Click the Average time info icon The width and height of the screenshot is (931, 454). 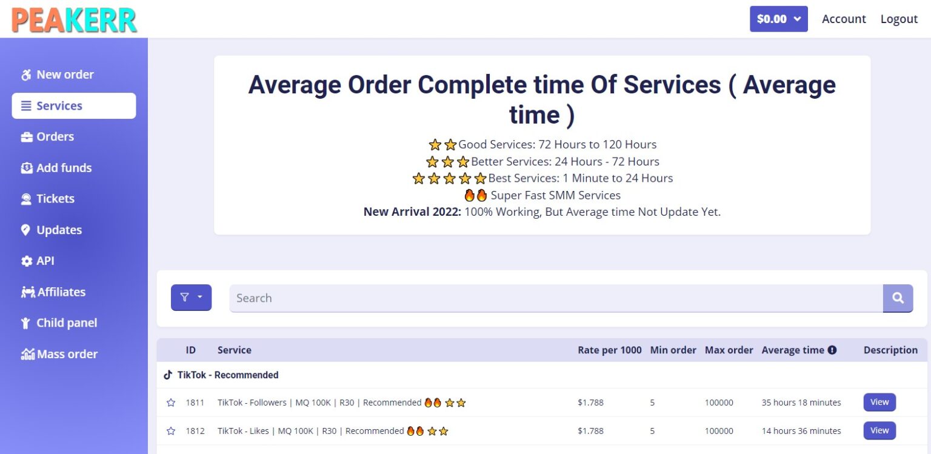[832, 350]
